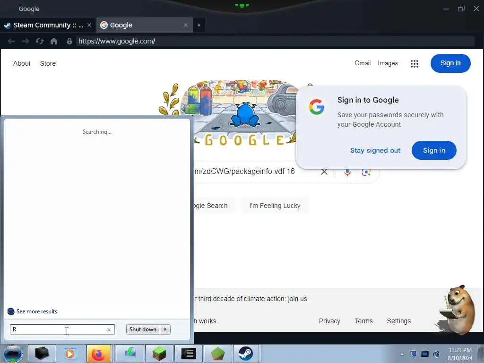Open the Privacy footer link
This screenshot has height=363, width=484.
[329, 321]
